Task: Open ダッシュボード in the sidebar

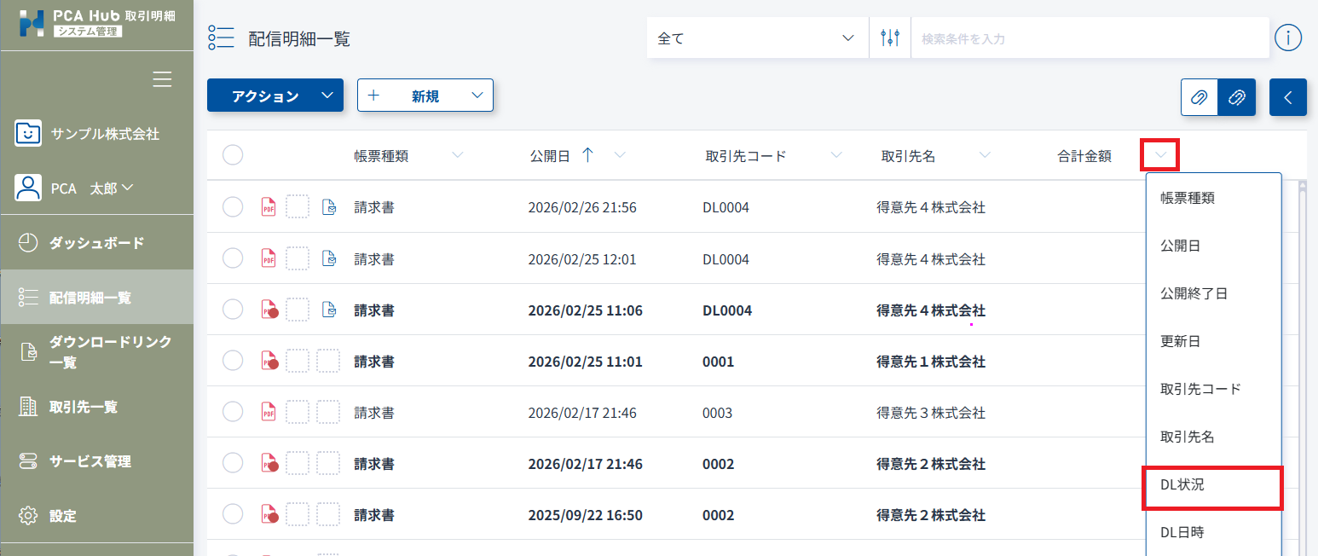Action: (x=96, y=243)
